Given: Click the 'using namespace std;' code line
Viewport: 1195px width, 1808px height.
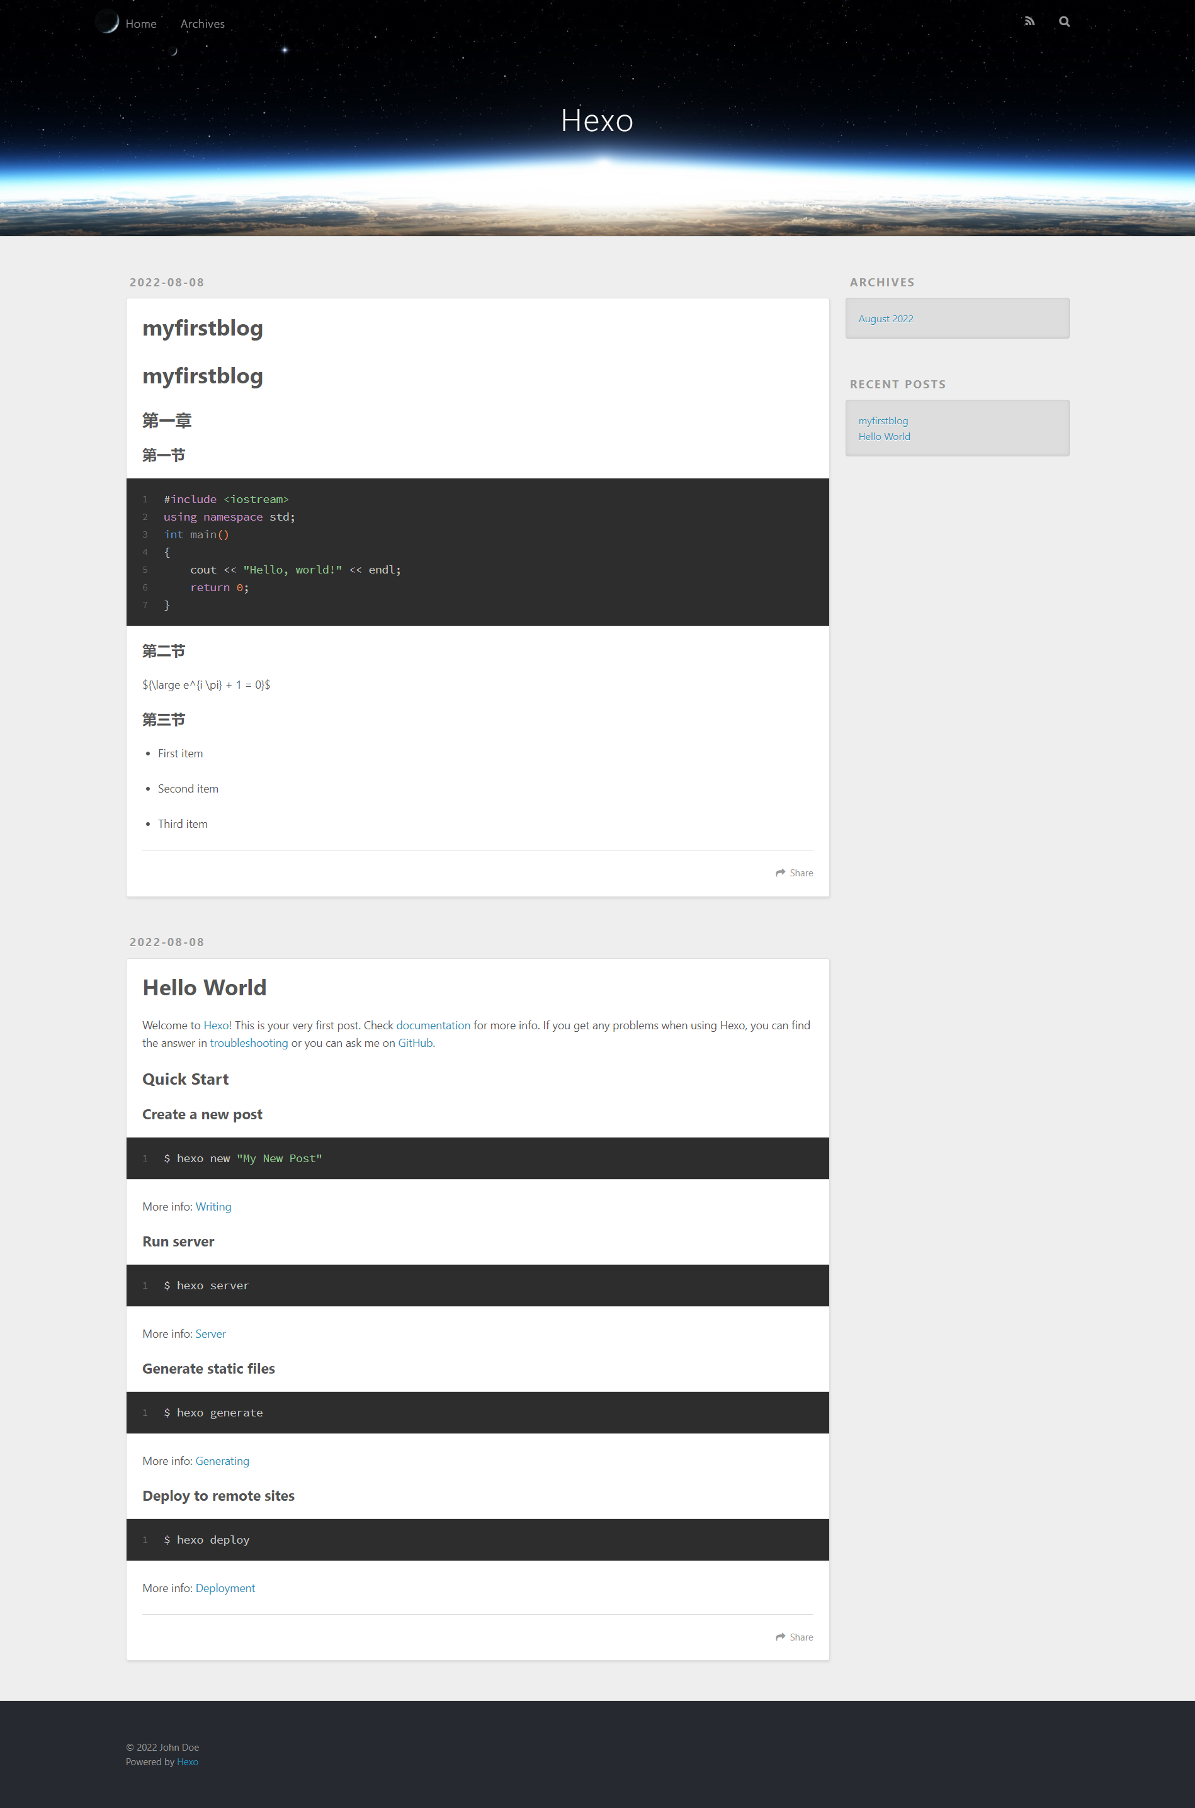Looking at the screenshot, I should click(229, 517).
